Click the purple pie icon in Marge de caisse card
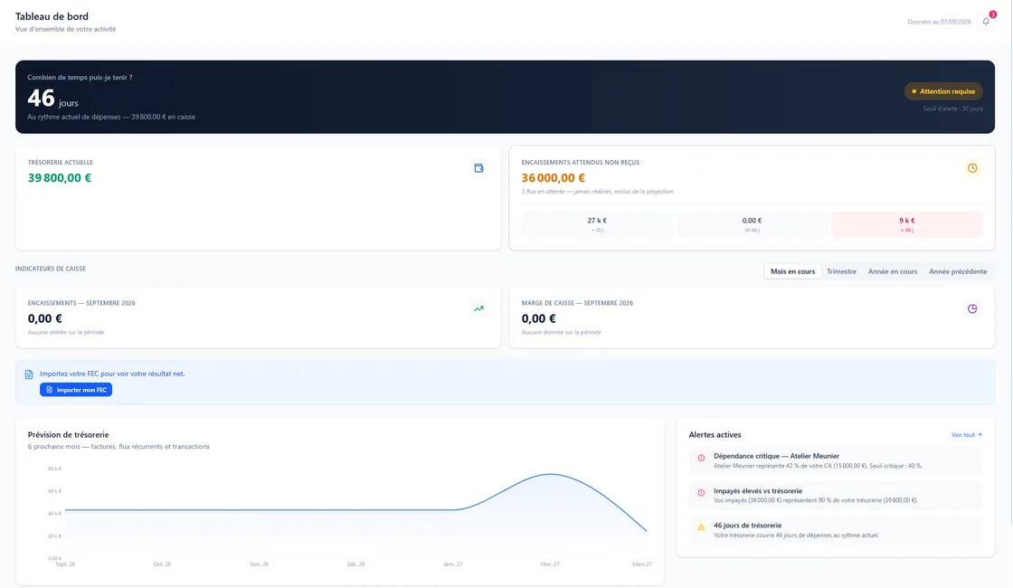 point(972,308)
